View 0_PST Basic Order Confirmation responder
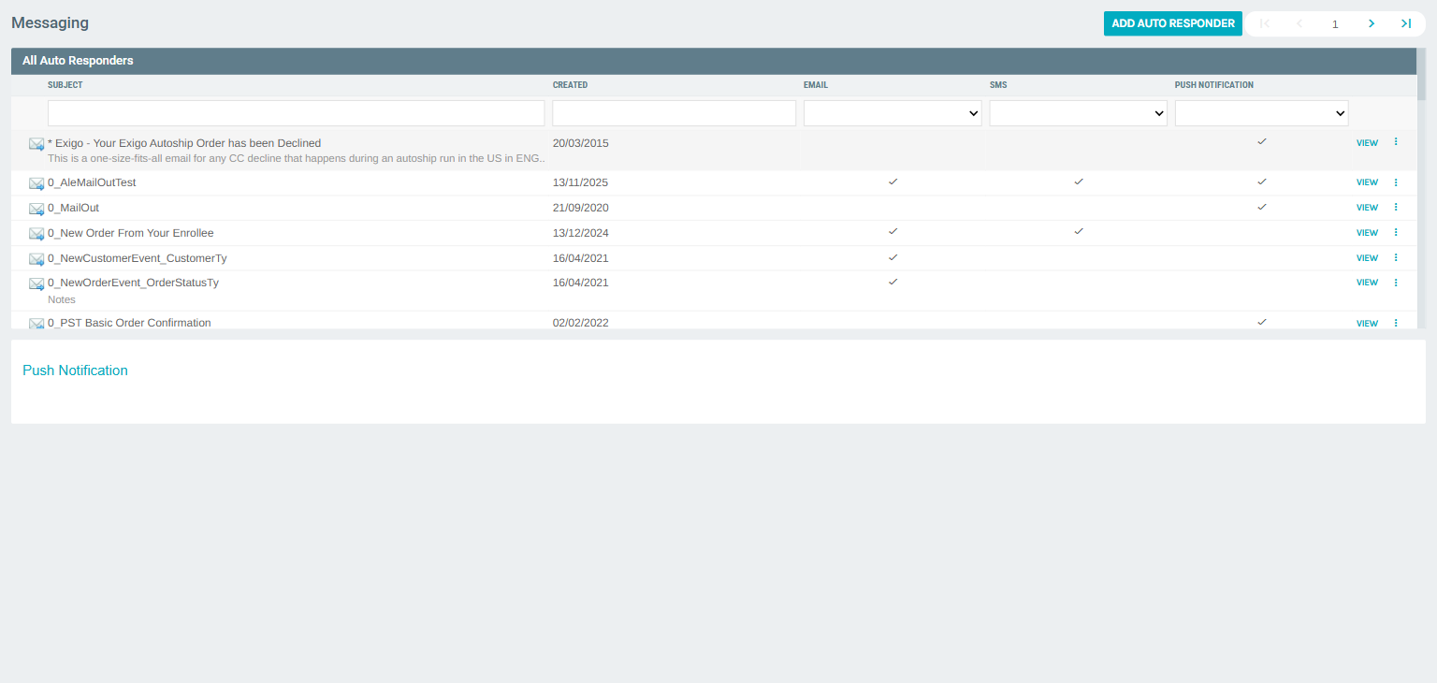 [x=1367, y=324]
